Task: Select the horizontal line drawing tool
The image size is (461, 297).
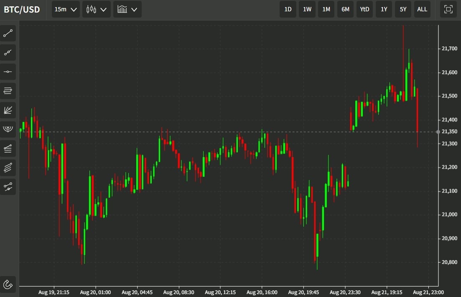Action: point(8,72)
